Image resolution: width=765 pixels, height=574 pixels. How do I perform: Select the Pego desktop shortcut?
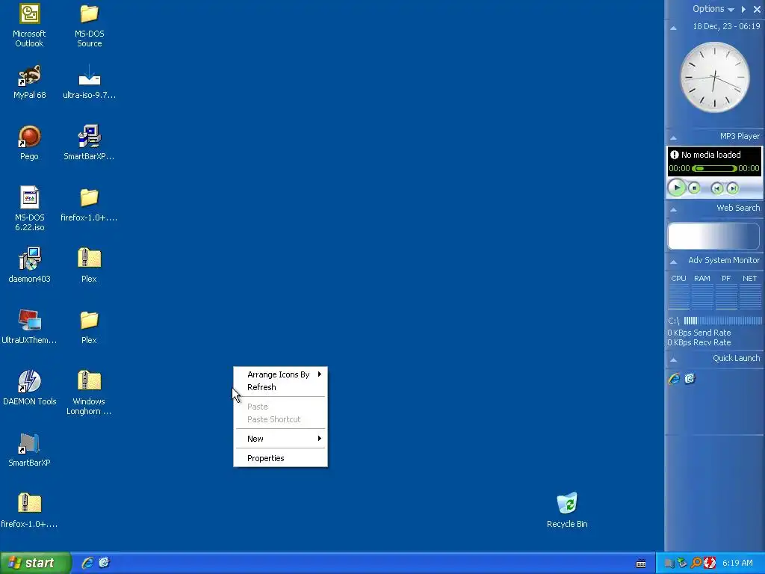coord(29,137)
